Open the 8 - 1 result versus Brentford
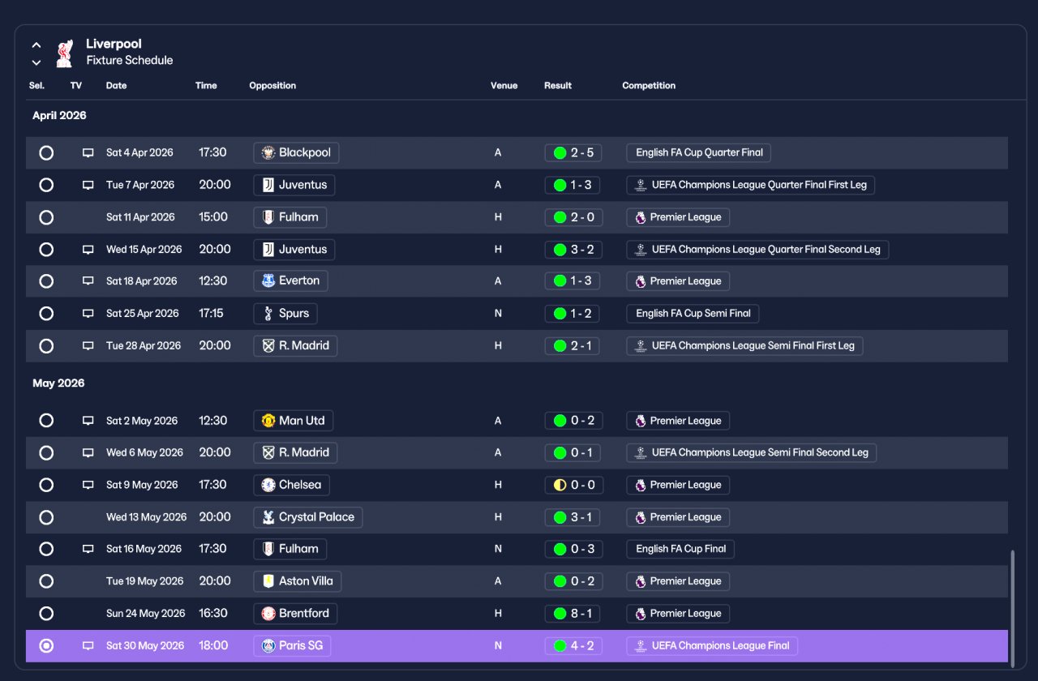This screenshot has height=681, width=1038. (x=573, y=614)
